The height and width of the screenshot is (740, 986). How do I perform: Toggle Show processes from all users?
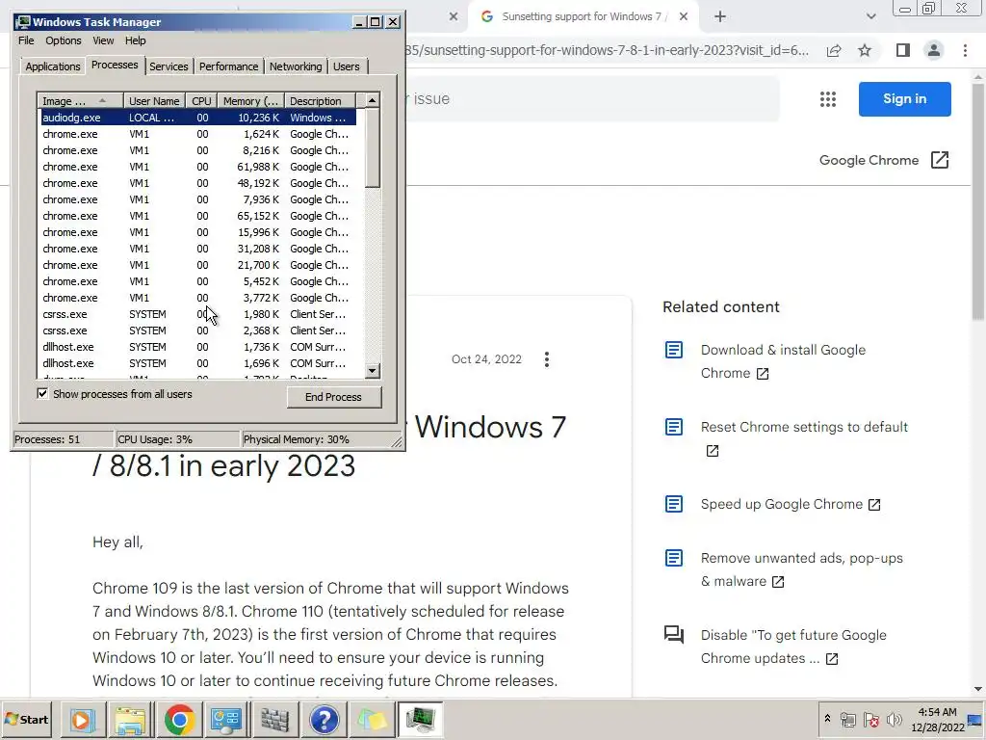42,394
